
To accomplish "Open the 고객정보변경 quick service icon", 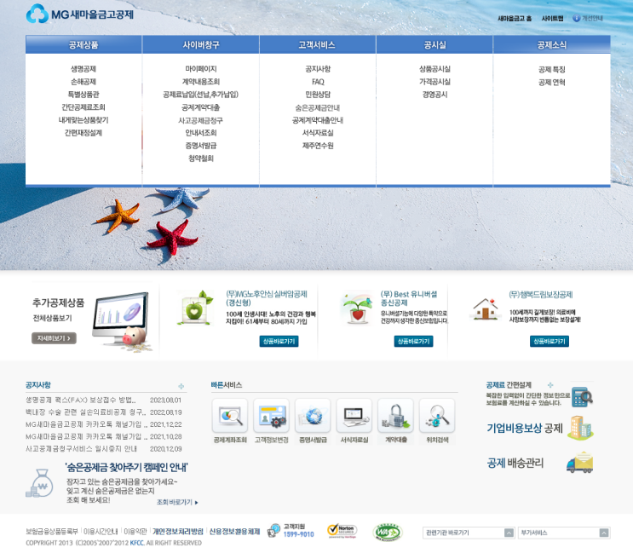I will [x=271, y=416].
